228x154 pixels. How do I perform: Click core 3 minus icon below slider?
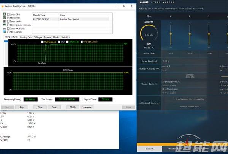[209, 48]
